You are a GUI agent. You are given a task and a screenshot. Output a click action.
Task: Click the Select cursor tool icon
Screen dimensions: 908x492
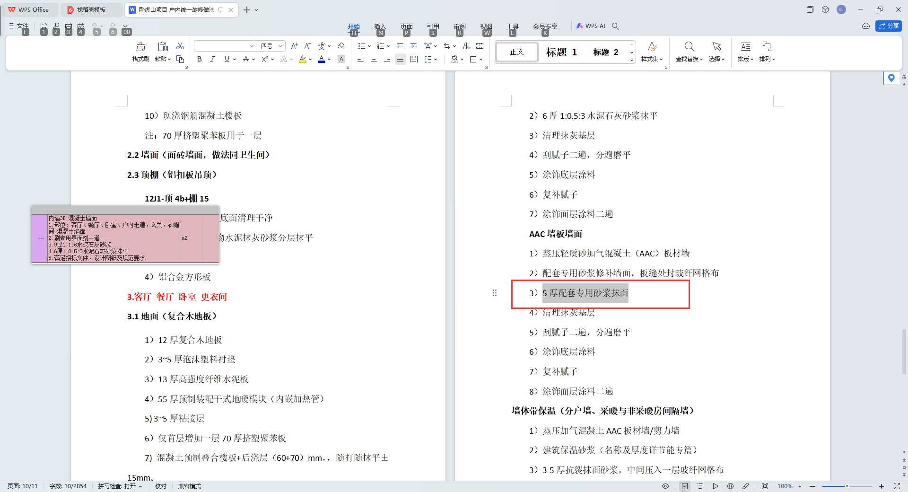click(x=717, y=46)
